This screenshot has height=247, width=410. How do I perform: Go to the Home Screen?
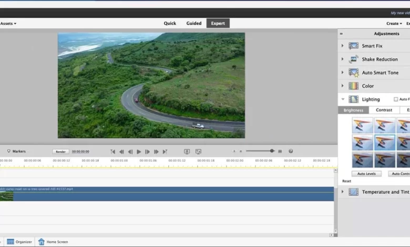click(53, 242)
